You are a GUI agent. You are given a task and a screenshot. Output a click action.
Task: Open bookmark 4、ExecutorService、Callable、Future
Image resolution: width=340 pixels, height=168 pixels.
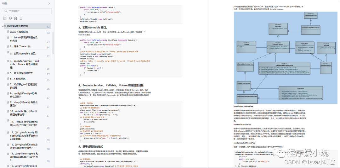pyautogui.click(x=24, y=64)
